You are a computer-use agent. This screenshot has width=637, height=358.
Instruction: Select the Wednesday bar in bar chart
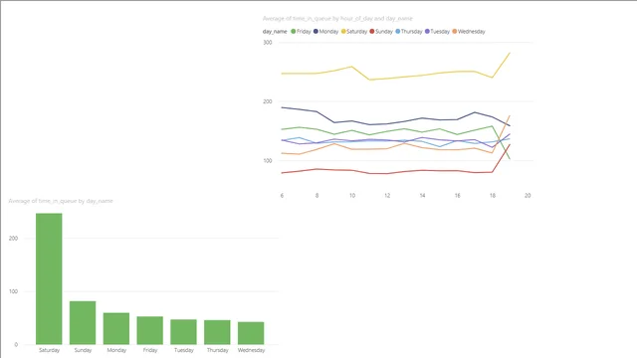pyautogui.click(x=251, y=333)
